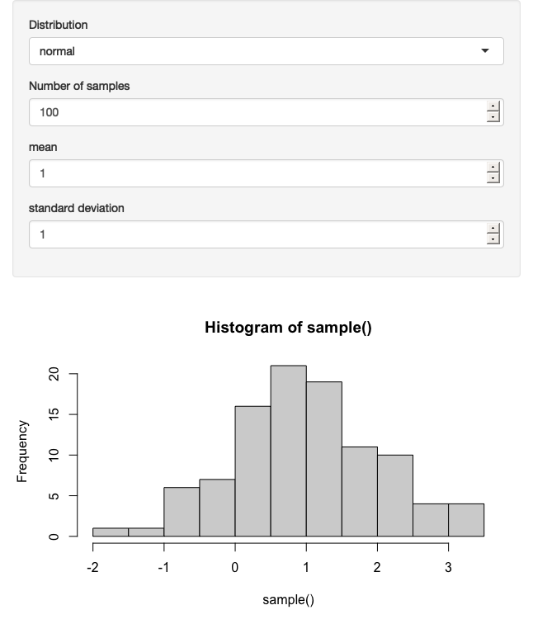The width and height of the screenshot is (533, 624).
Task: Click the 'Number of samples' label
Action: click(x=79, y=86)
